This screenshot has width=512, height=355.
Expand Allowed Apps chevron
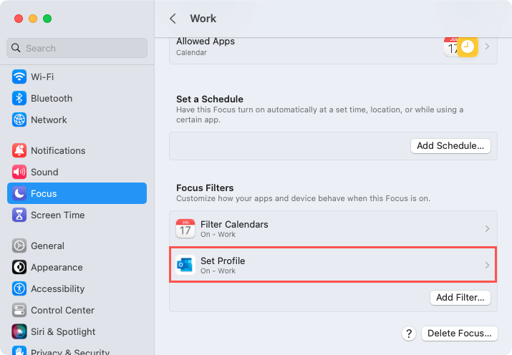(x=487, y=47)
